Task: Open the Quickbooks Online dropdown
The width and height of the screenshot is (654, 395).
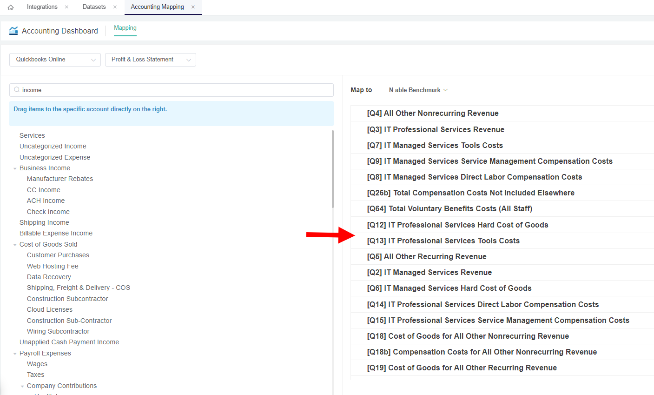Action: [x=55, y=60]
